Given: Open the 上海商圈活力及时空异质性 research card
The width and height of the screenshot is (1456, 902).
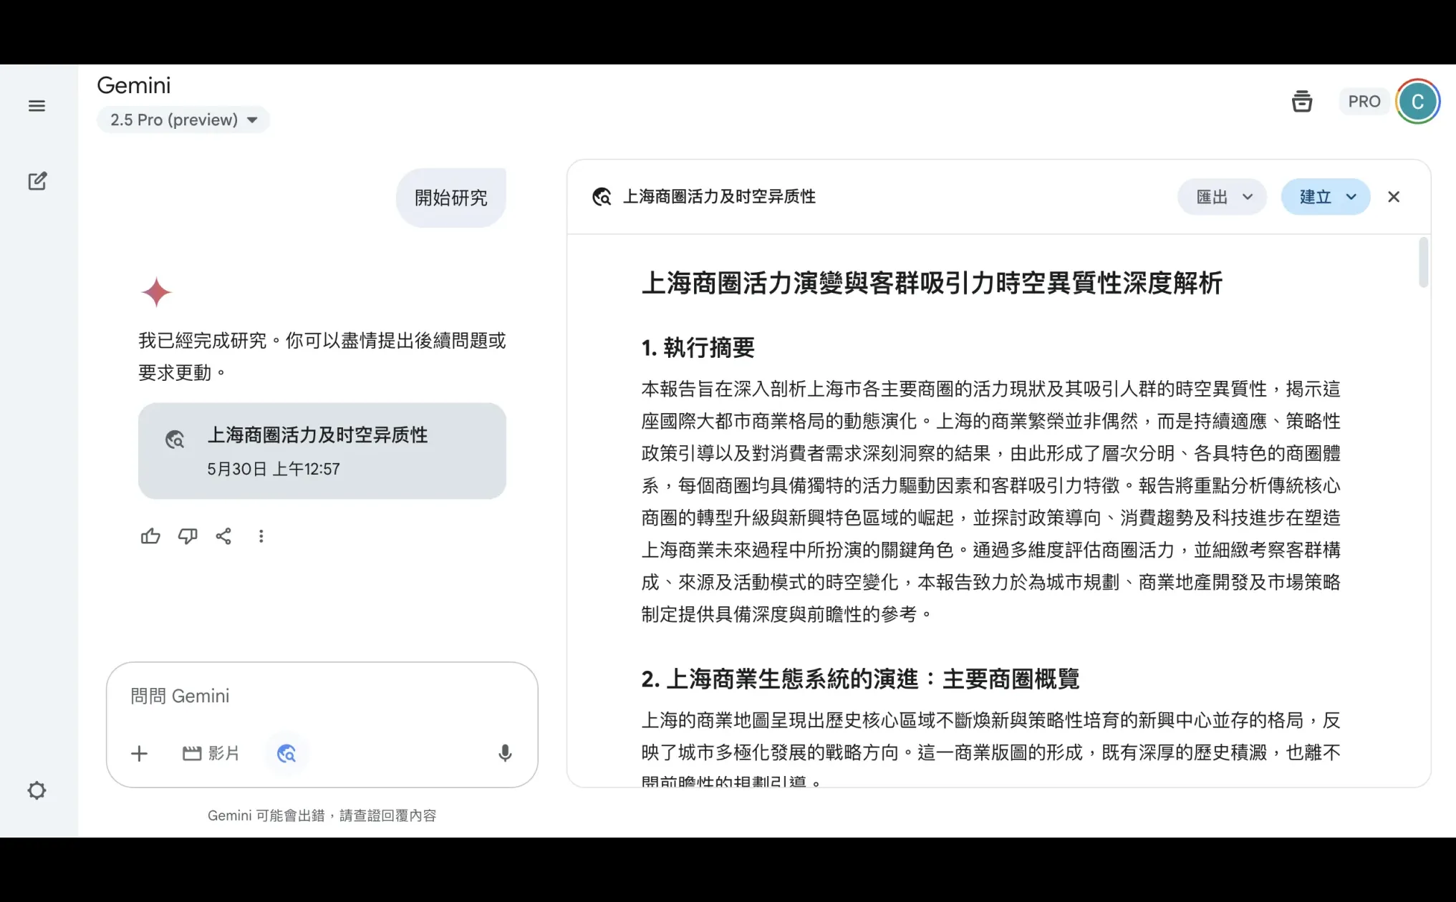Looking at the screenshot, I should [322, 451].
